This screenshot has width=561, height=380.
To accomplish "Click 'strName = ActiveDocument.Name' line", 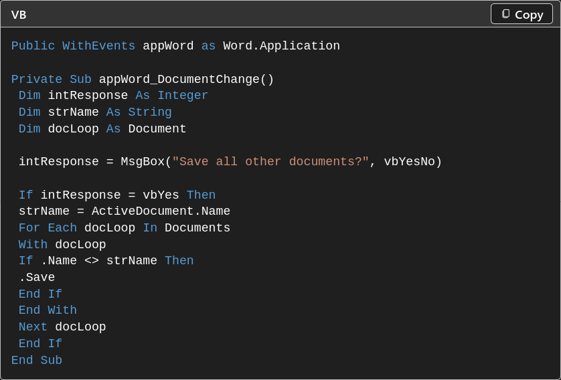I will tap(124, 211).
